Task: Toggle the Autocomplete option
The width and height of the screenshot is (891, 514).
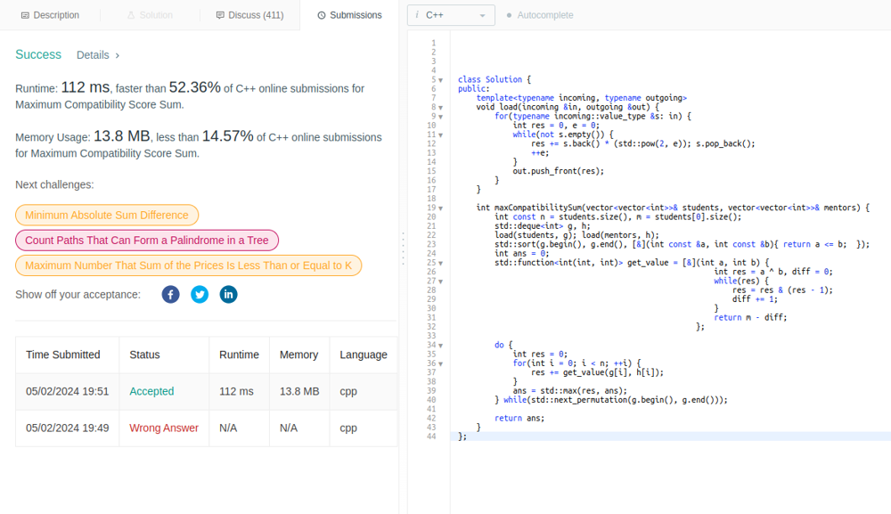Action: 540,15
